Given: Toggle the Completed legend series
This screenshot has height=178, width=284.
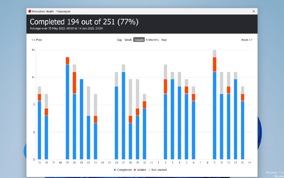Looking at the screenshot, I should pyautogui.click(x=122, y=170).
